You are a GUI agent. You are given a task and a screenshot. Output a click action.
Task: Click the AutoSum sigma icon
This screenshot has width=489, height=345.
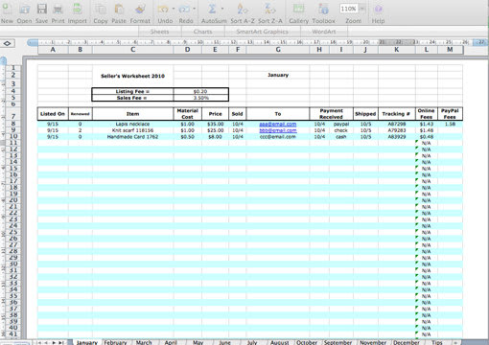pyautogui.click(x=212, y=9)
